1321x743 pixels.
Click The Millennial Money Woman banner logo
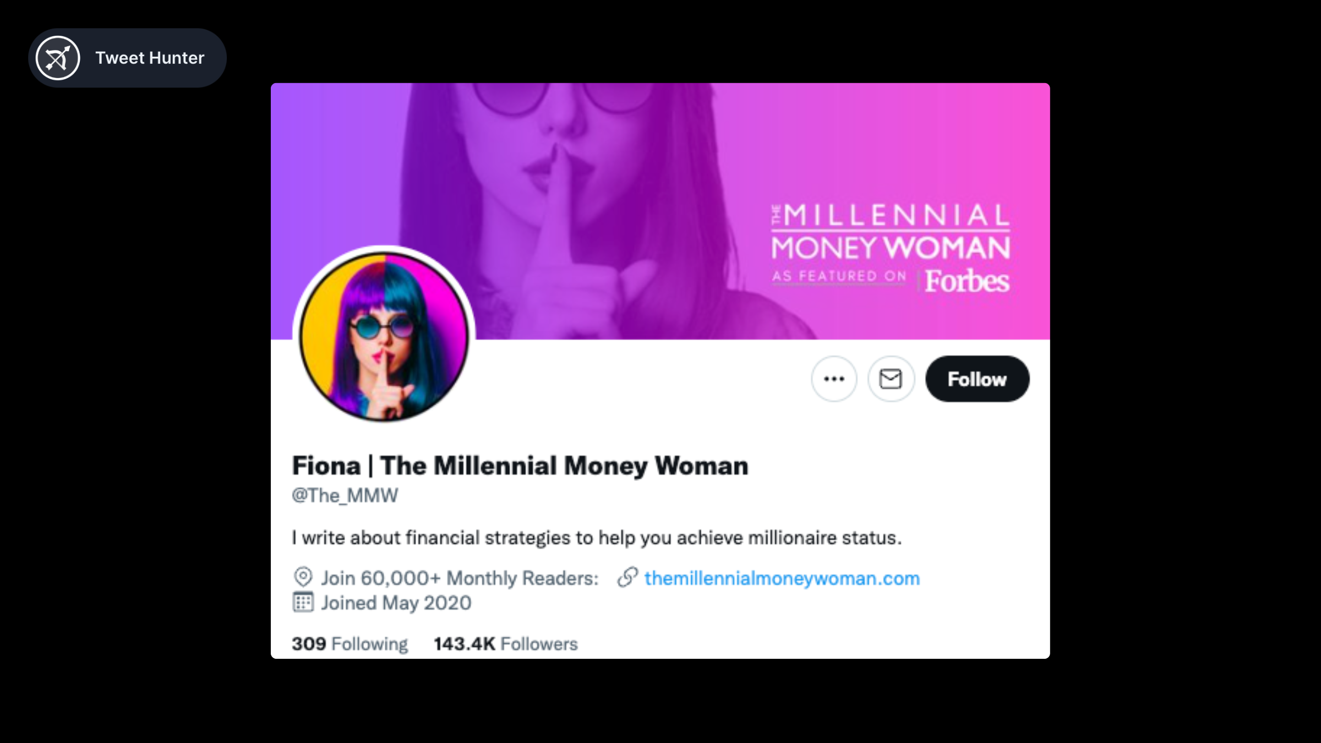pos(890,232)
